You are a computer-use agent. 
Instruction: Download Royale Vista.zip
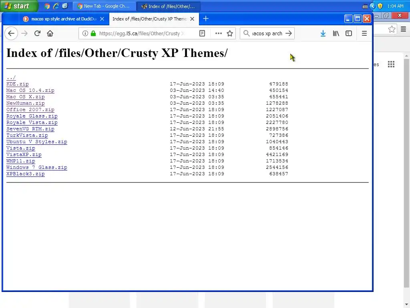point(32,122)
